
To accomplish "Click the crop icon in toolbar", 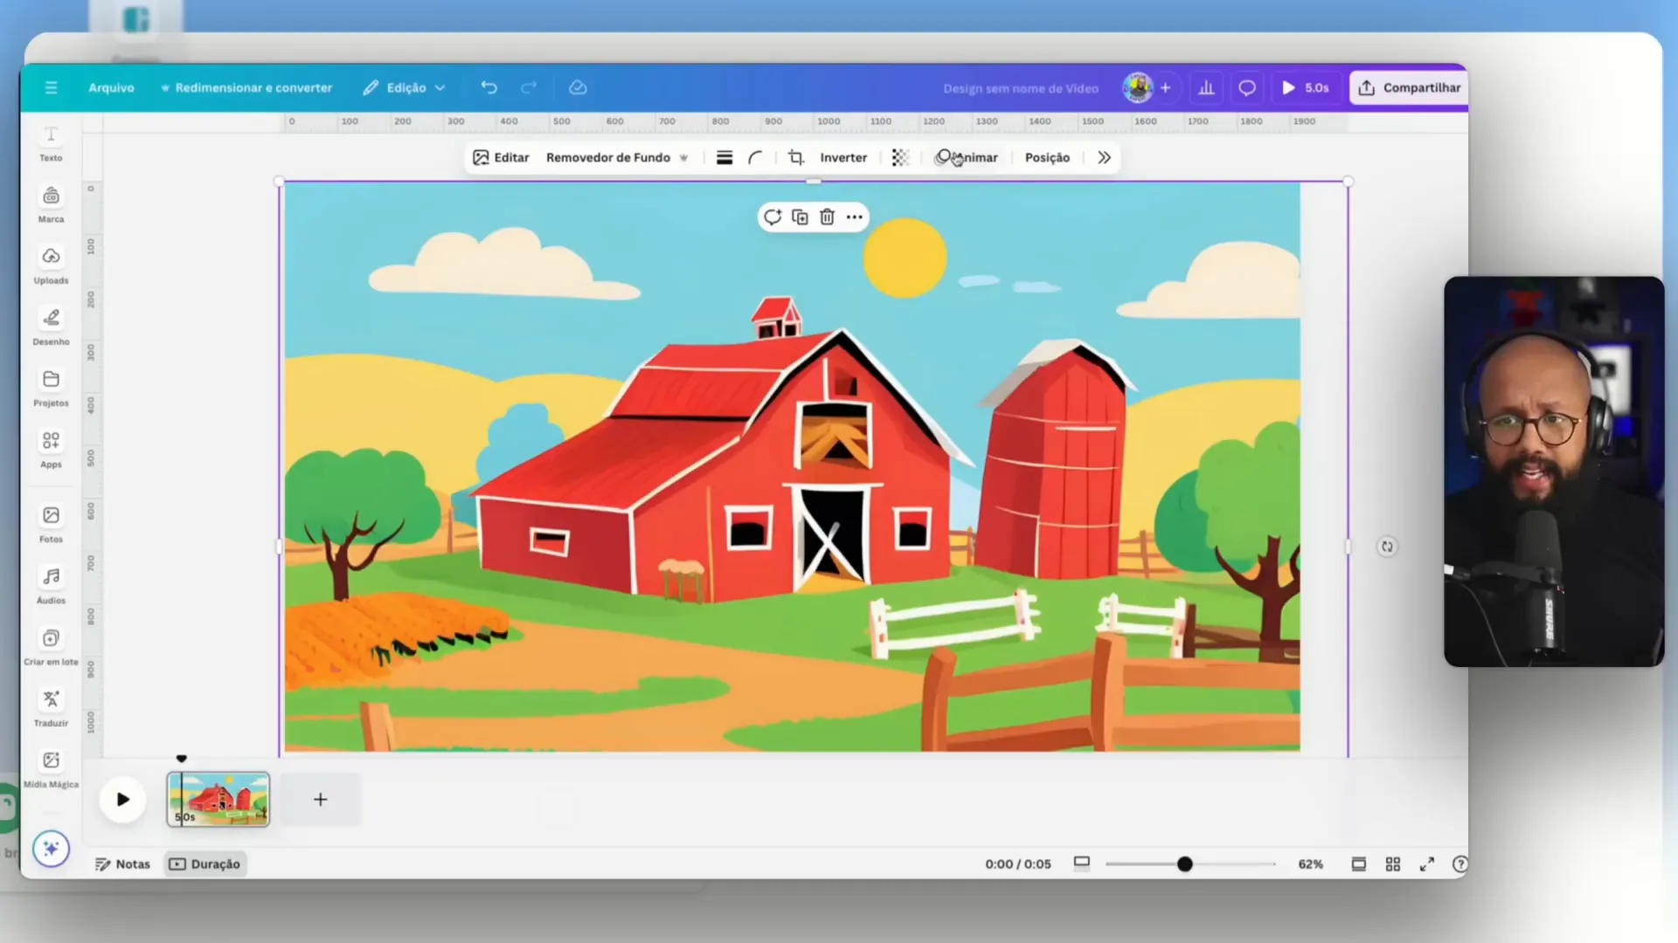I will pyautogui.click(x=795, y=157).
